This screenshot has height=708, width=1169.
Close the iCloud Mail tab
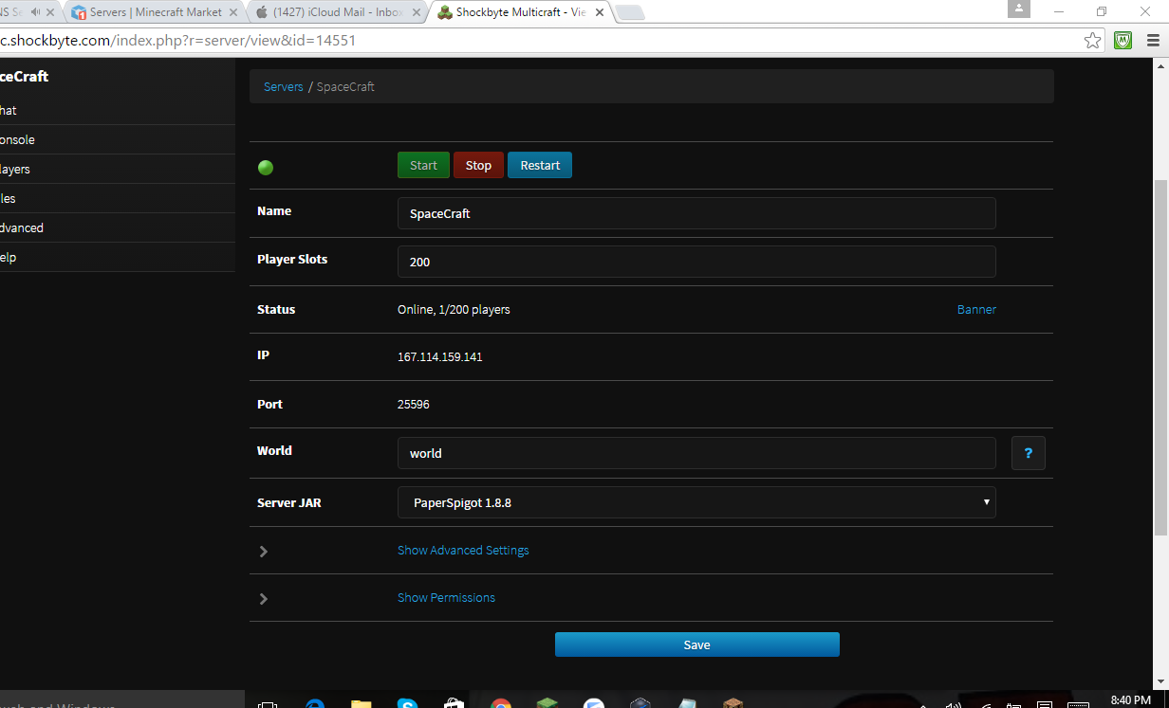414,12
